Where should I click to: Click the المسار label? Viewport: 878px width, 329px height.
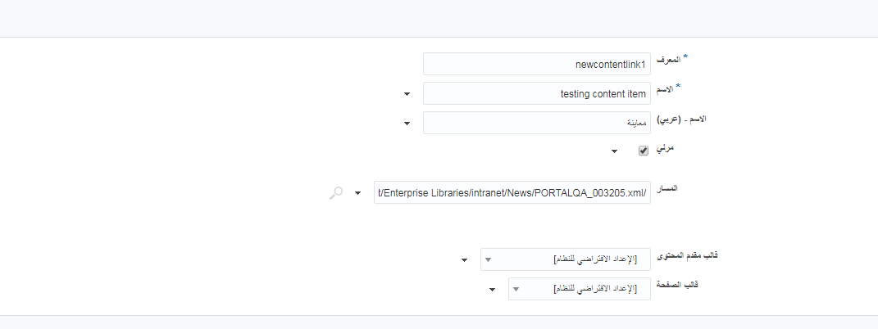point(666,188)
